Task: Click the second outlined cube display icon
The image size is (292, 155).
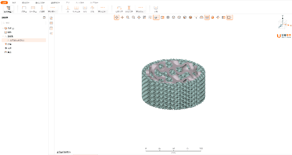Action: point(179,18)
